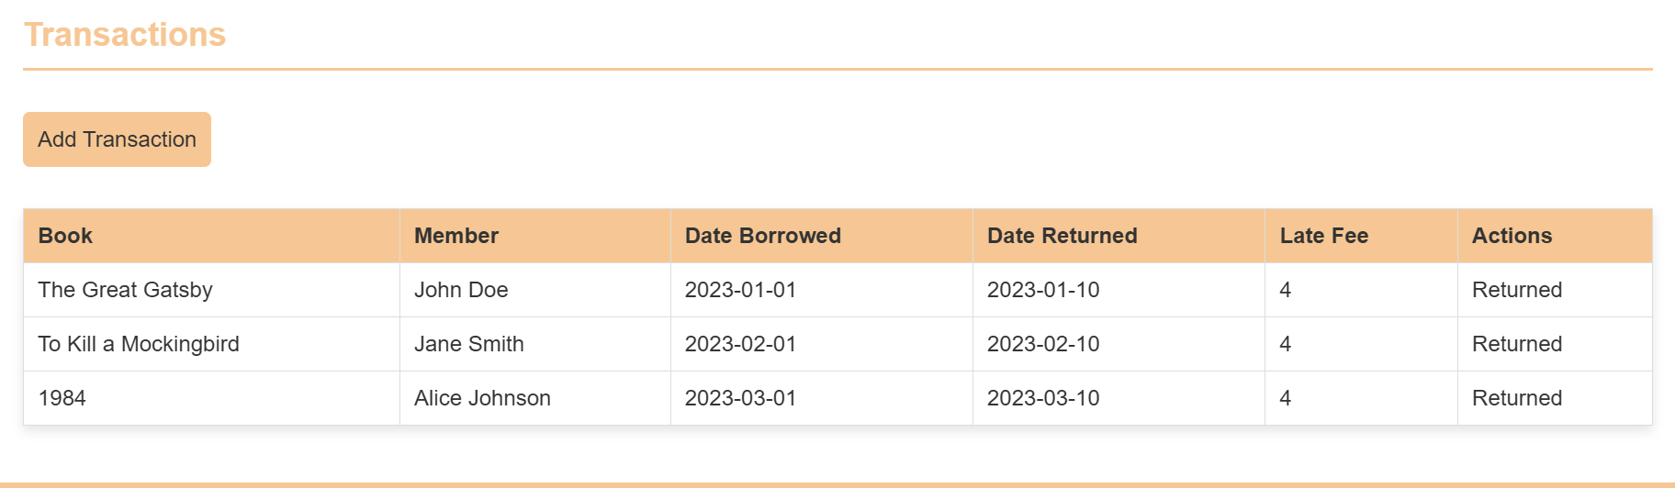Click borrowed date 2023-03-01
This screenshot has height=488, width=1675.
(x=740, y=398)
